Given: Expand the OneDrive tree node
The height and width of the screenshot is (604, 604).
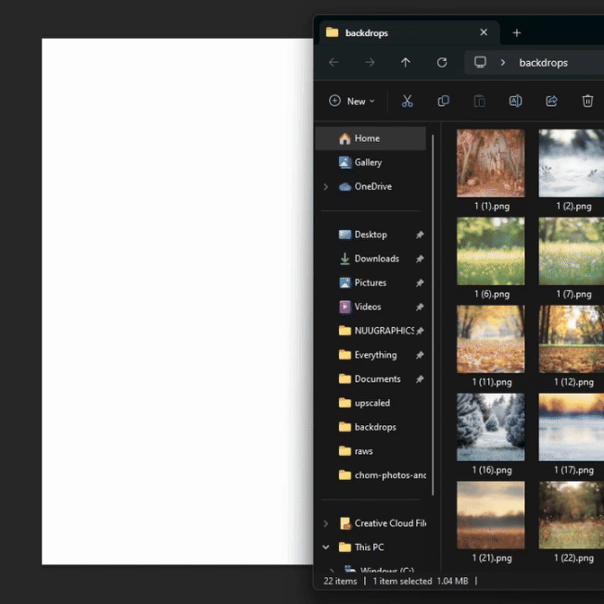Looking at the screenshot, I should click(325, 186).
